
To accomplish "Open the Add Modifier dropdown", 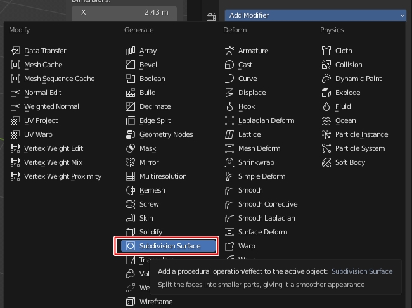I will pyautogui.click(x=316, y=15).
